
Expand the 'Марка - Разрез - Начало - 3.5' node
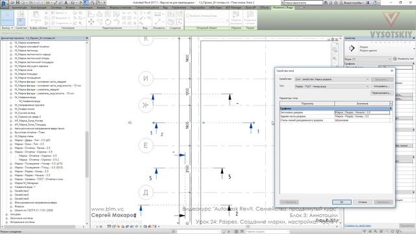tap(11, 175)
